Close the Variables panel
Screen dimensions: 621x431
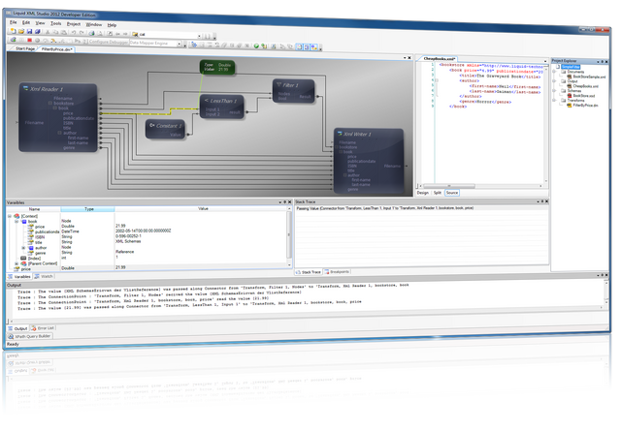pos(289,201)
